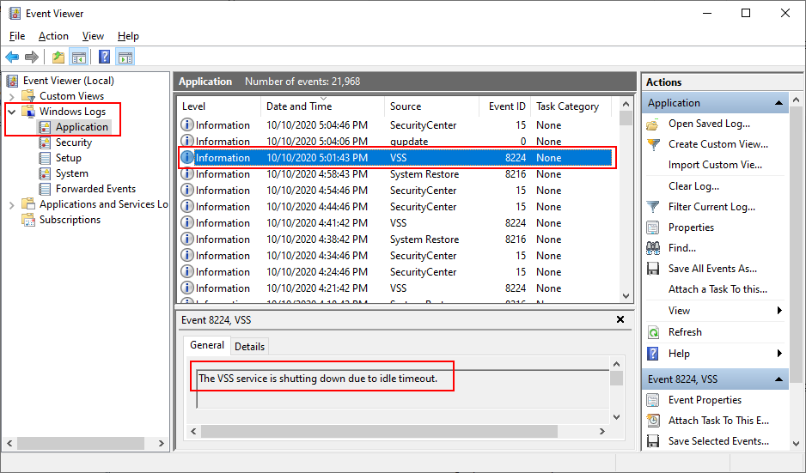The image size is (806, 473).
Task: Click the Create Custom View funnel icon
Action: click(653, 144)
